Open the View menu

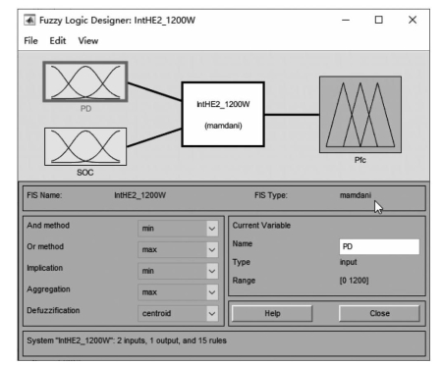pyautogui.click(x=88, y=41)
